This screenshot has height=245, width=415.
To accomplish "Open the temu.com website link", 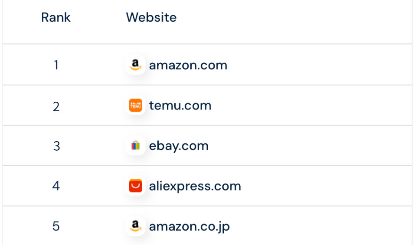I will (180, 106).
